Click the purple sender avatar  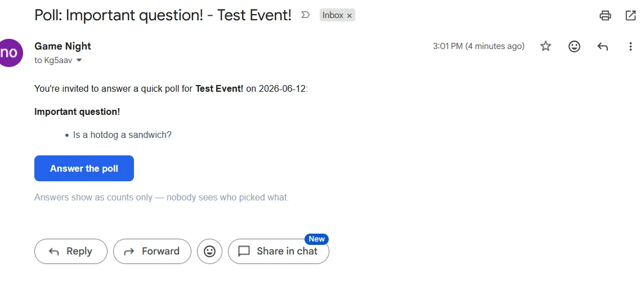(x=10, y=52)
